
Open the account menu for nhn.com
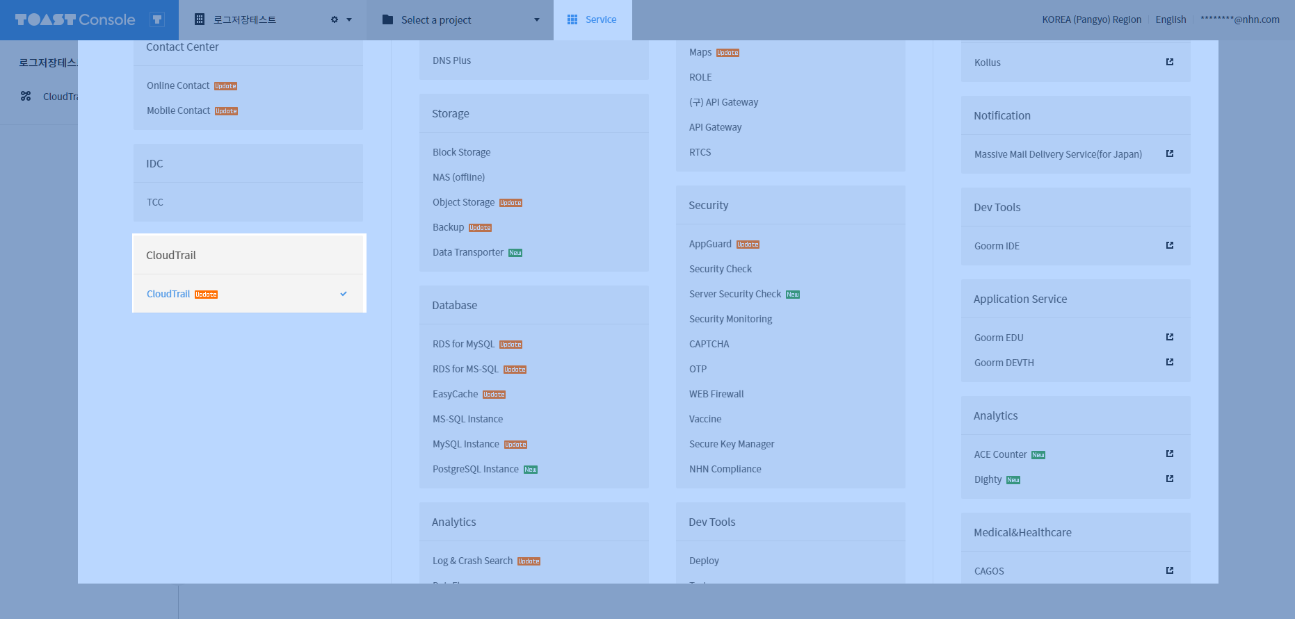[x=1240, y=19]
